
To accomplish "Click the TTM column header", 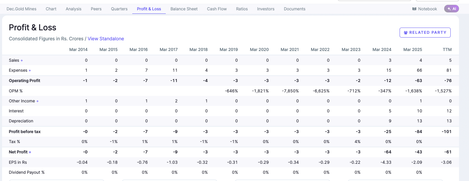I will point(447,50).
